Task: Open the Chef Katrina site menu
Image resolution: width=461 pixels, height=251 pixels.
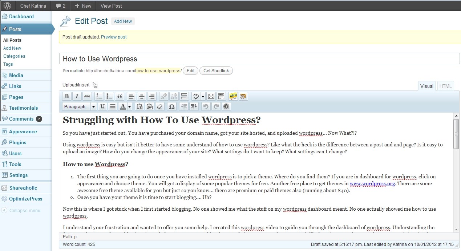Action: [x=33, y=6]
